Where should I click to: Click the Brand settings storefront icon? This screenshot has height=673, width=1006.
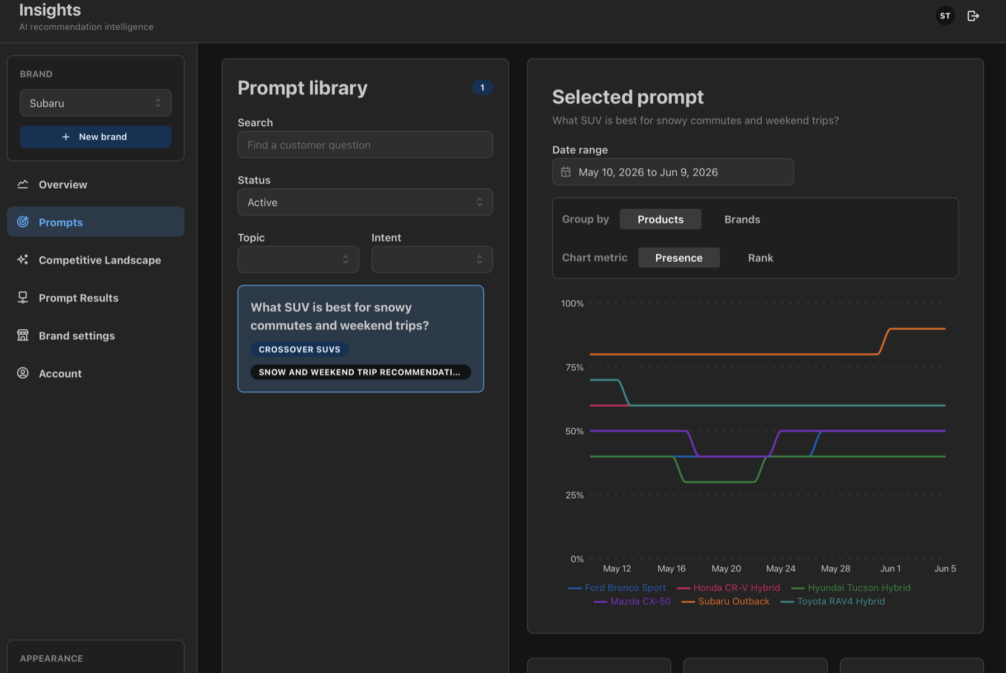pyautogui.click(x=23, y=335)
